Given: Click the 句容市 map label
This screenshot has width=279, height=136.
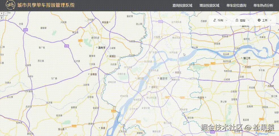Looking at the screenshot, I should tap(201, 97).
